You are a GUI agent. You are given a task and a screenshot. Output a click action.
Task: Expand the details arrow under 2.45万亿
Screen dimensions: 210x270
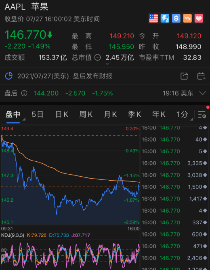[107, 64]
